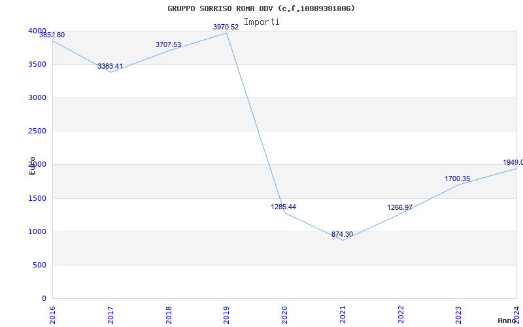The image size is (523, 327).
Task: Select the 3852.80 data label
Action: [x=52, y=35]
